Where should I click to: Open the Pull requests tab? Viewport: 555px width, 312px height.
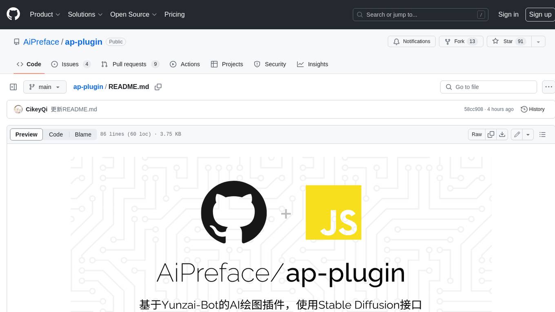click(130, 64)
